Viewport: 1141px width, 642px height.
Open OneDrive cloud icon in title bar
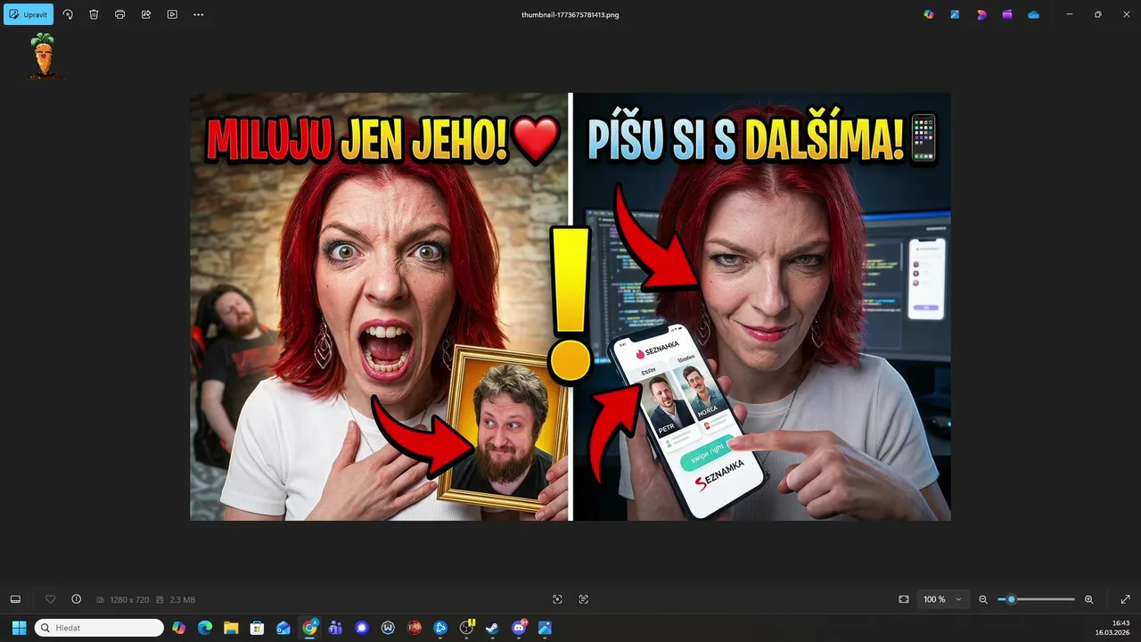1033,14
